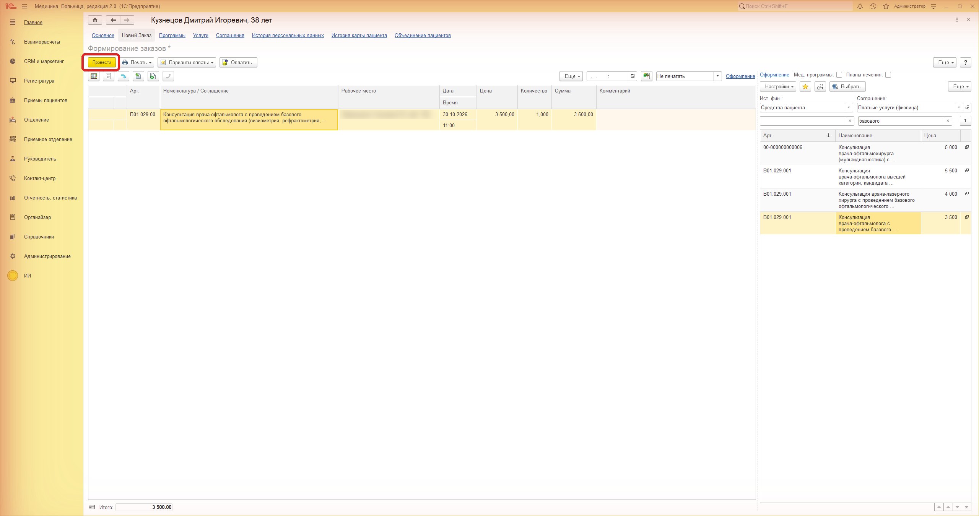This screenshot has width=979, height=516.
Task: Click the help question mark button
Action: pyautogui.click(x=966, y=62)
